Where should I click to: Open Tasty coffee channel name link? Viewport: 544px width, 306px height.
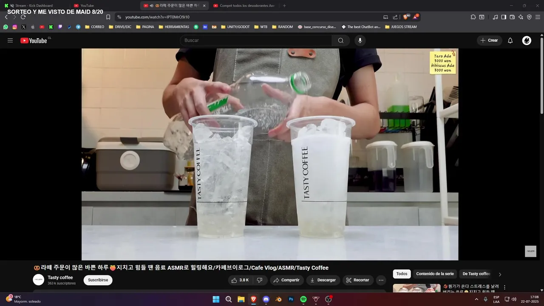[60, 278]
